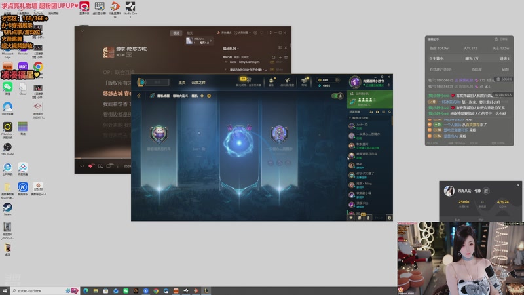Click the League logo in client header
The image size is (524, 295).
pos(141,82)
